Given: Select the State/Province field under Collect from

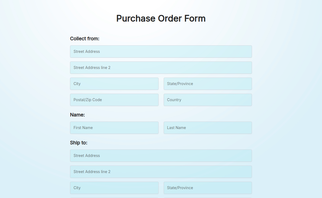Looking at the screenshot, I should 207,84.
